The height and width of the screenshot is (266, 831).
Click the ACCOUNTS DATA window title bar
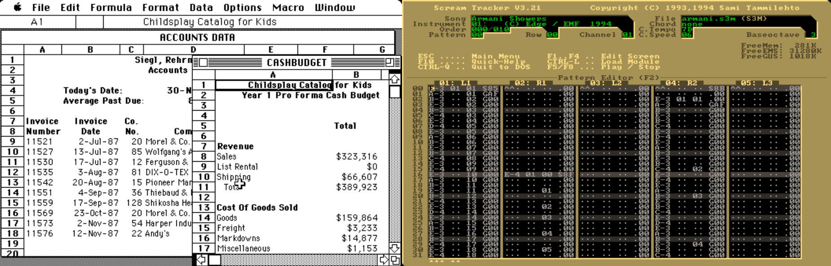197,37
